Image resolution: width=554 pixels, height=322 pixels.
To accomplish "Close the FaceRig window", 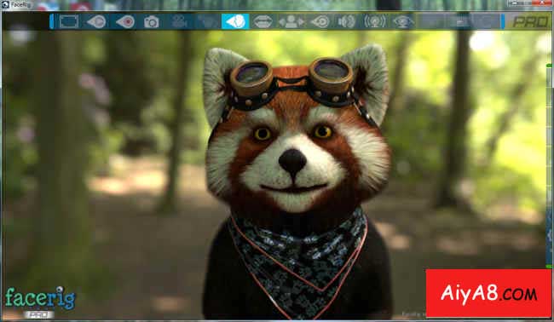I will pos(543,3).
